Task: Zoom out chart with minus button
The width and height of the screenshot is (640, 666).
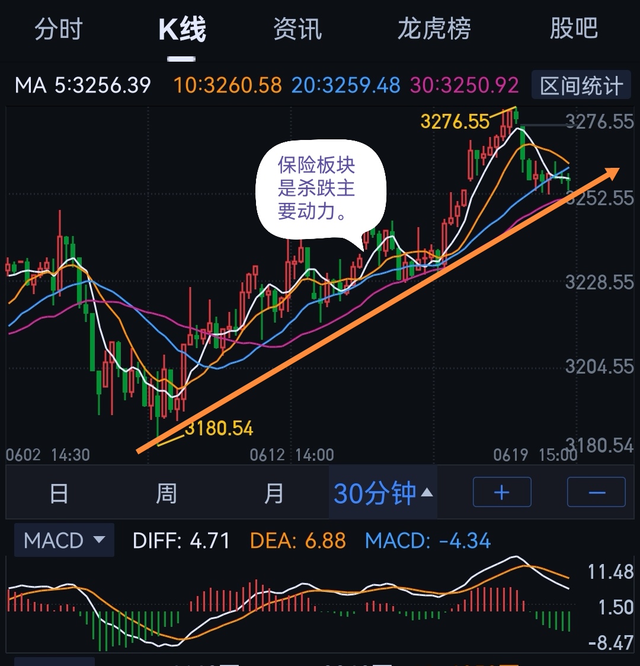Action: click(x=596, y=492)
